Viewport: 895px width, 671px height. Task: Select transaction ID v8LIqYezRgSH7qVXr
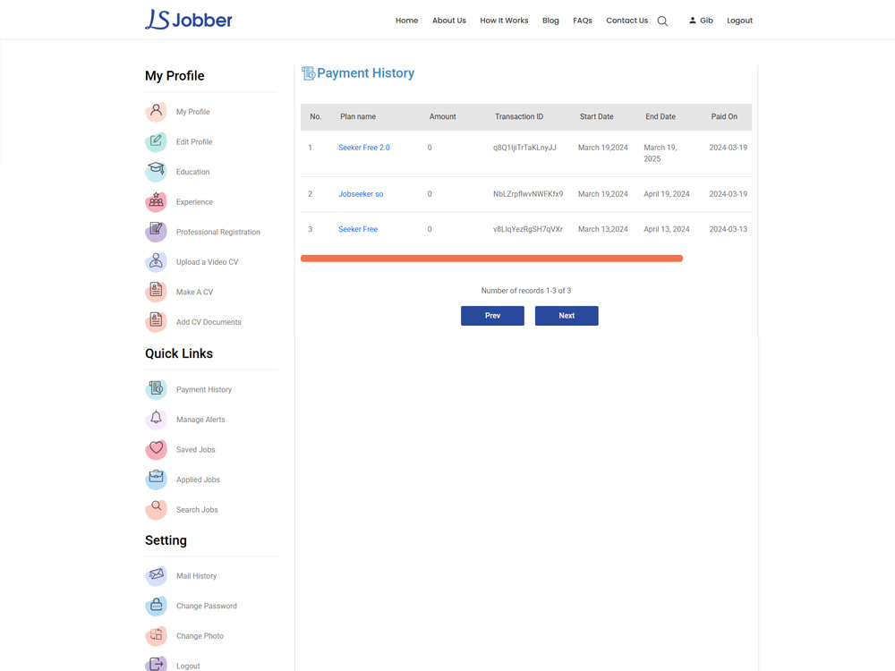(x=528, y=229)
